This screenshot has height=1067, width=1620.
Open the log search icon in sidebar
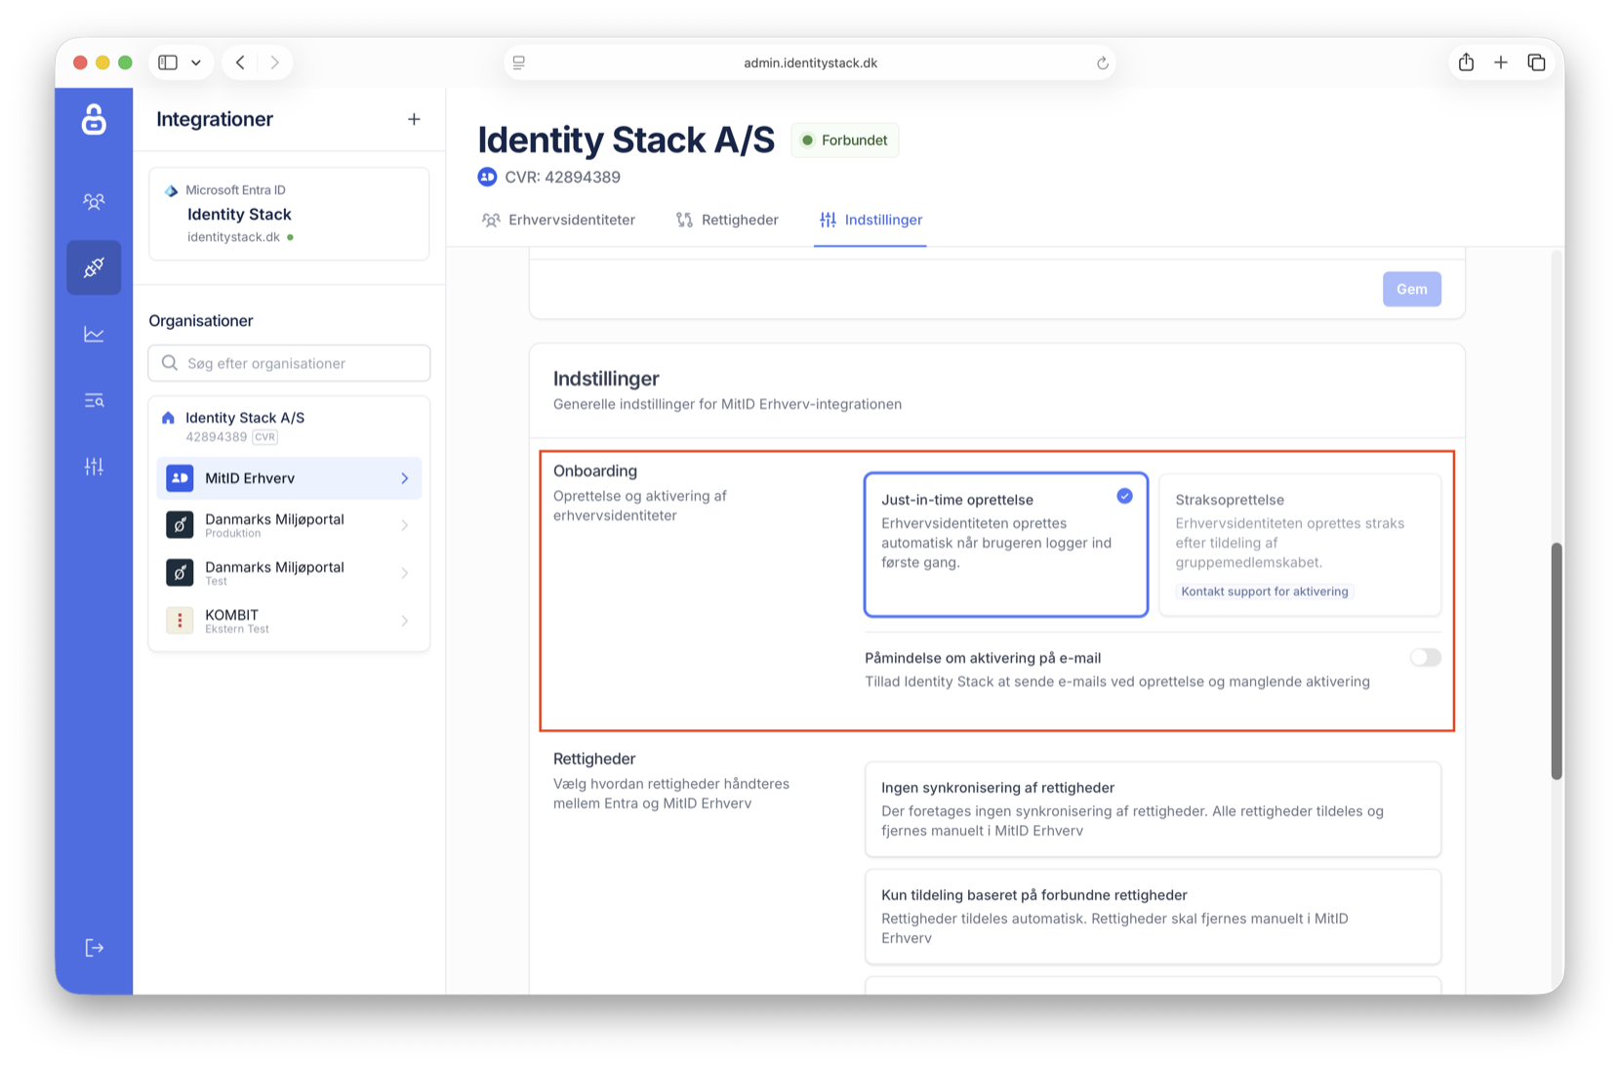click(94, 400)
